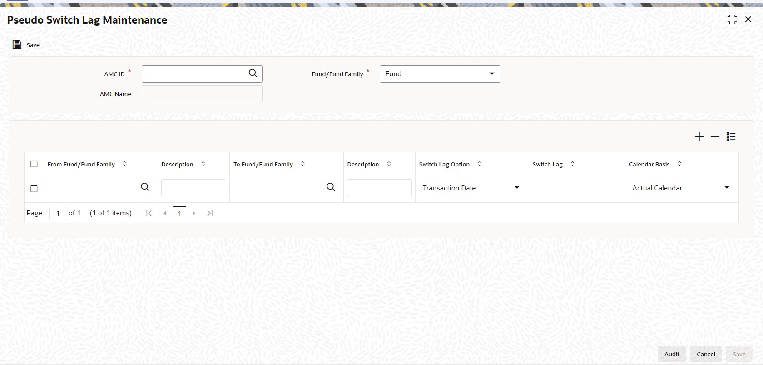Image resolution: width=763 pixels, height=365 pixels.
Task: Search To Fund/Fund Family lookup icon
Action: (331, 187)
